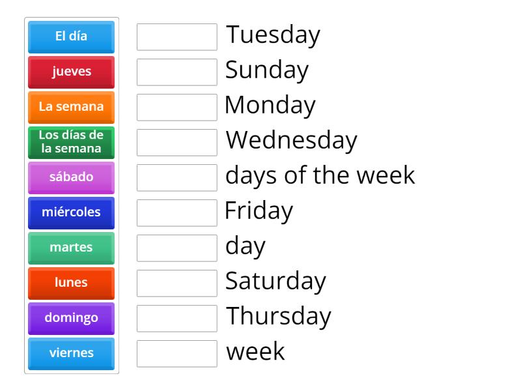
Task: Select the answer box beside 'week'
Action: (x=177, y=354)
